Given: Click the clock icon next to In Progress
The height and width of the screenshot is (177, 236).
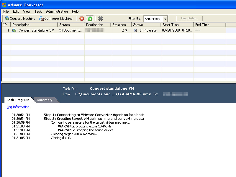Looking at the screenshot, I should (135, 31).
